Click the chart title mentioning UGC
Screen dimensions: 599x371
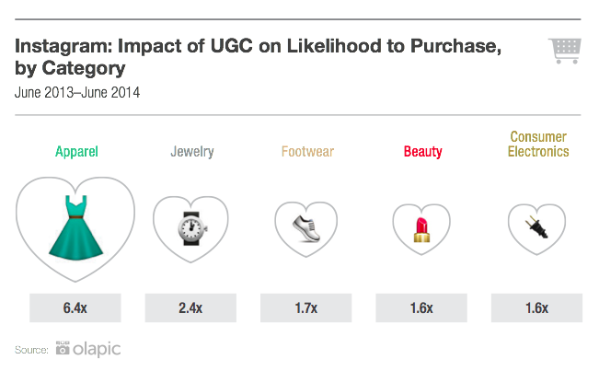258,57
